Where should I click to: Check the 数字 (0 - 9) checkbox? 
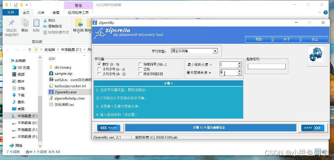[99, 64]
